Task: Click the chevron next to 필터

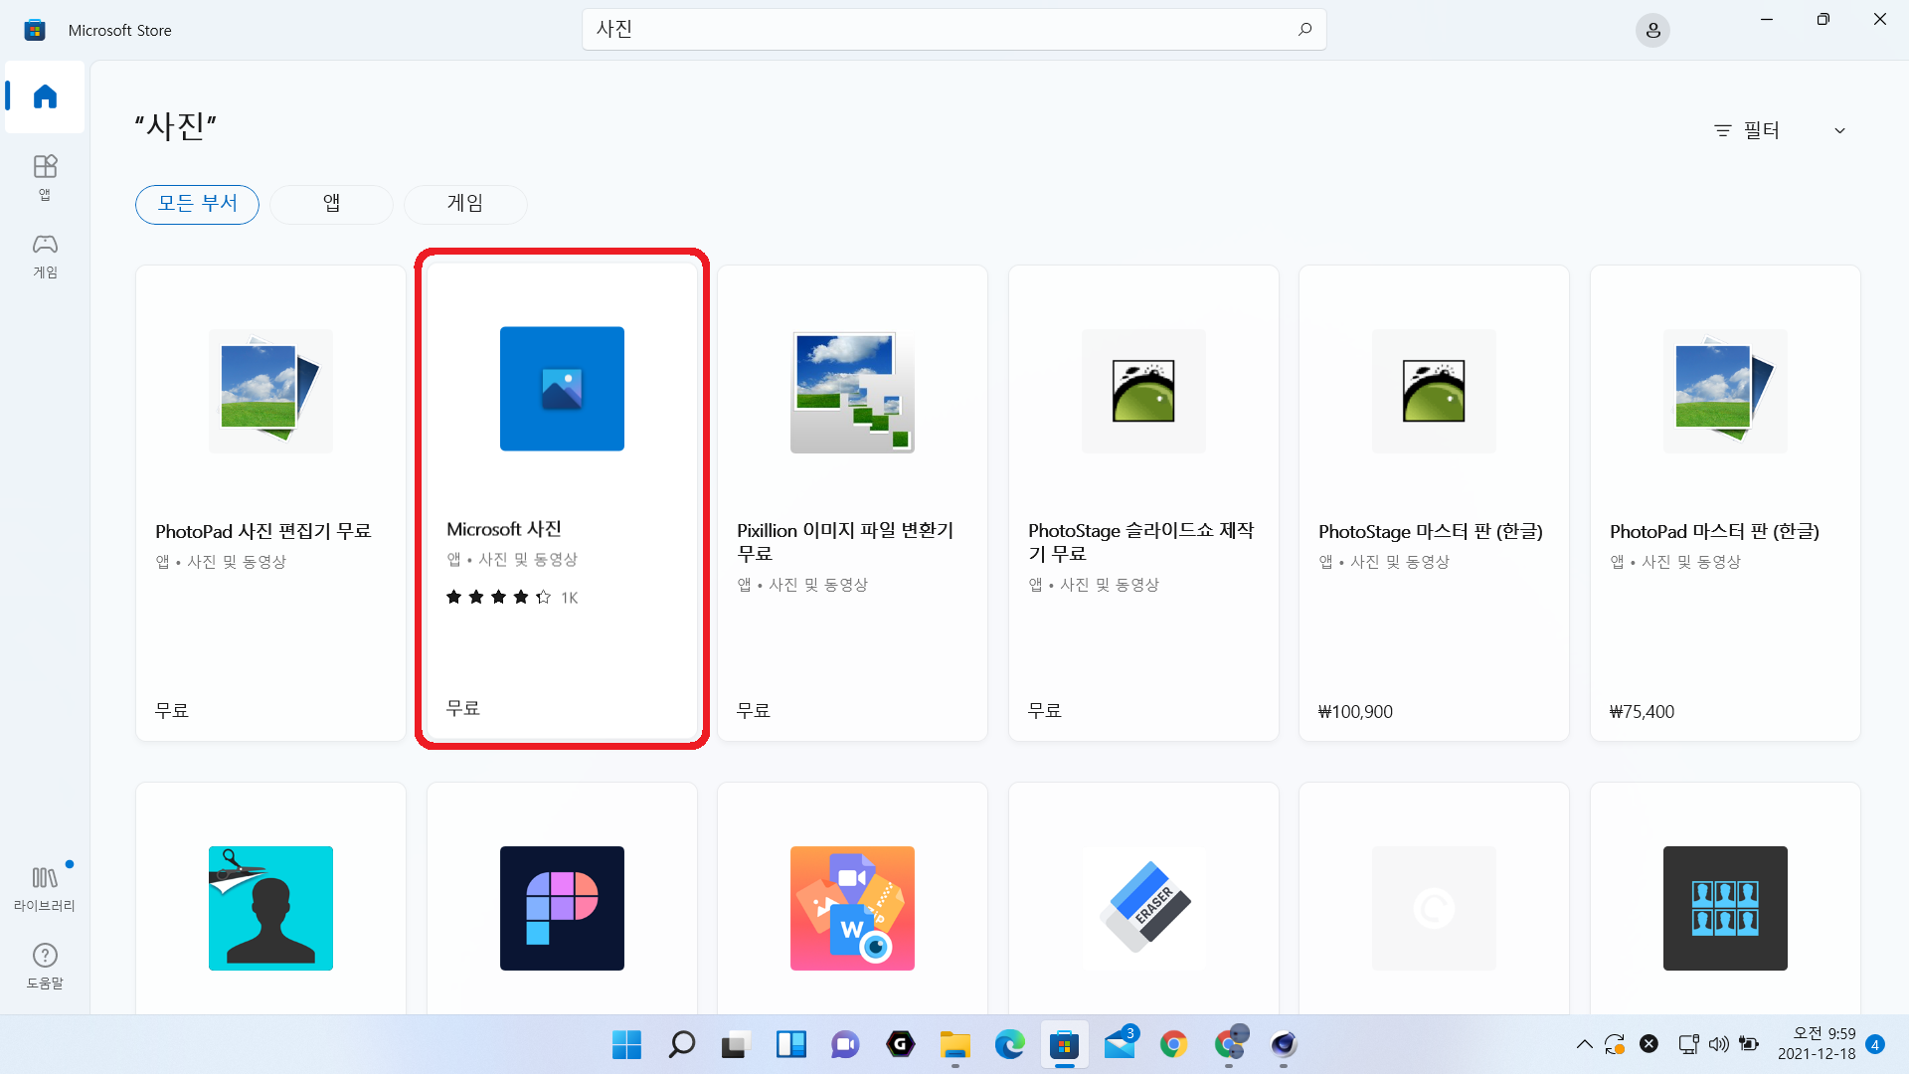Action: 1839,130
